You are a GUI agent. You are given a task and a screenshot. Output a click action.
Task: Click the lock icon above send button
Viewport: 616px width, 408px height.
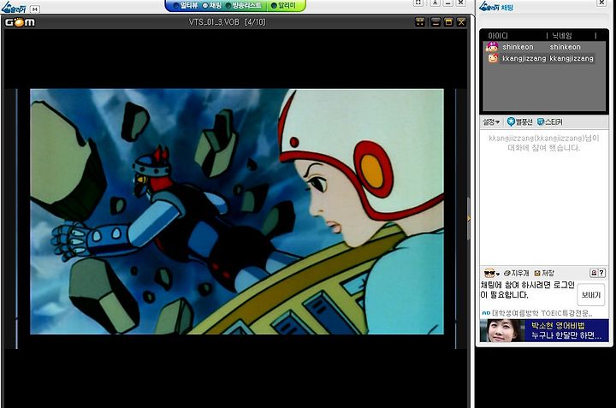click(594, 273)
